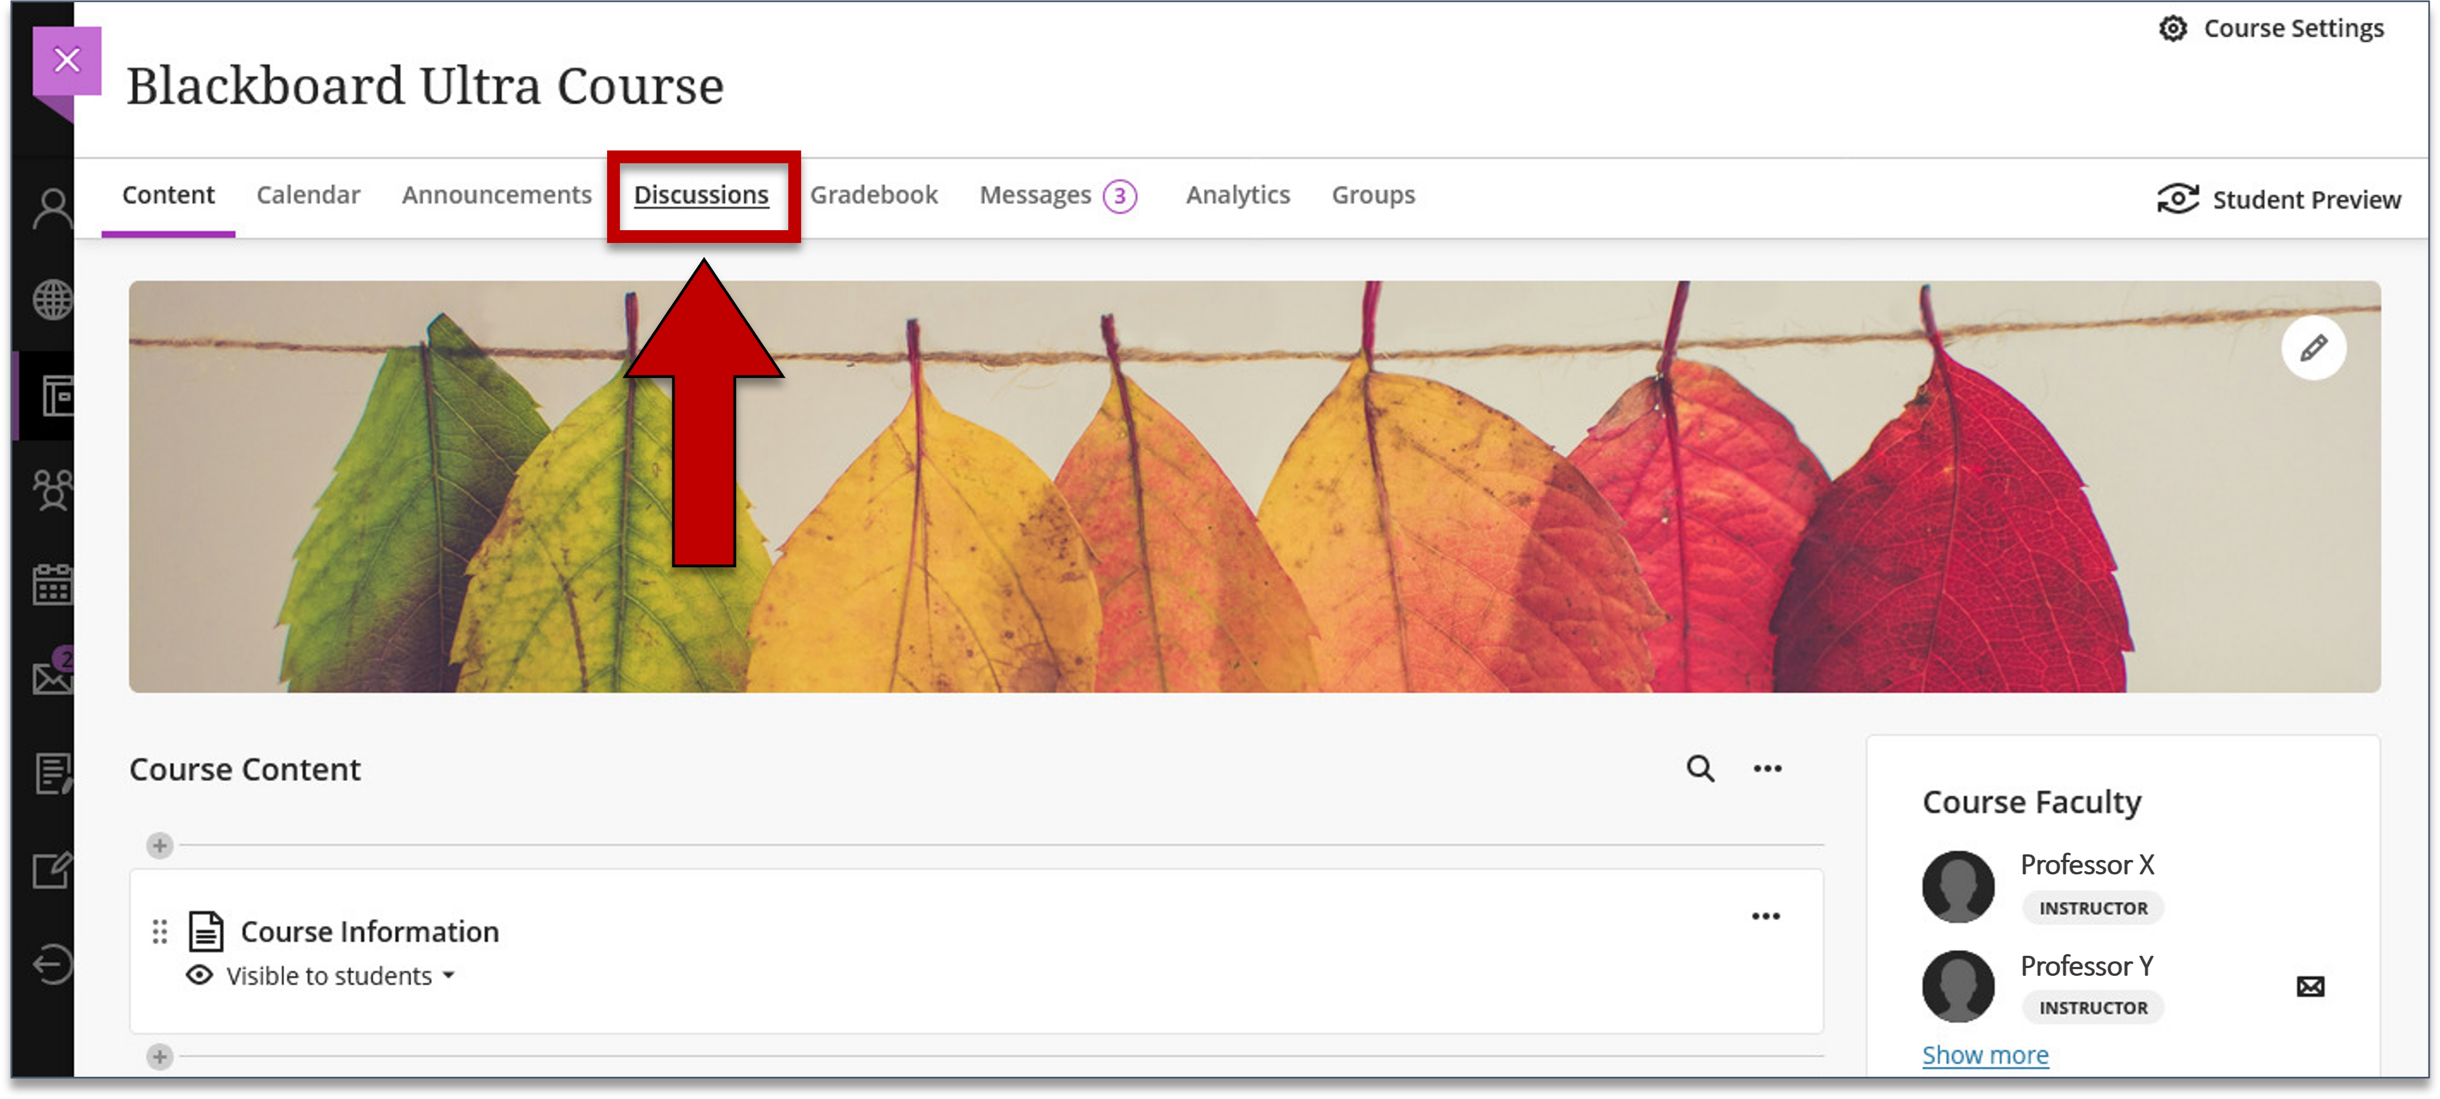Add content using plus below Course Information
2440x1099 pixels.
pos(160,1057)
